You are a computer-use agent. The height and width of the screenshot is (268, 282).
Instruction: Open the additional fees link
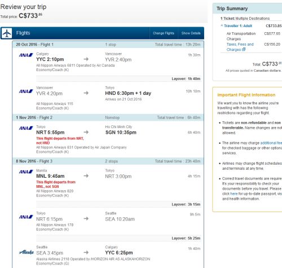(271, 143)
